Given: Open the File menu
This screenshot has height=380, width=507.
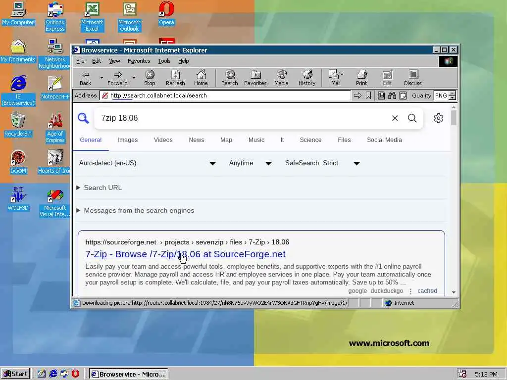Looking at the screenshot, I should (x=80, y=61).
